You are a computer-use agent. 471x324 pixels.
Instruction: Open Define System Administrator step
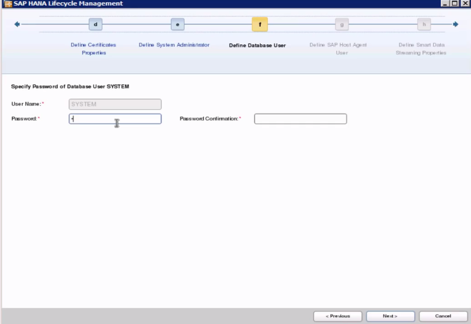pos(174,45)
